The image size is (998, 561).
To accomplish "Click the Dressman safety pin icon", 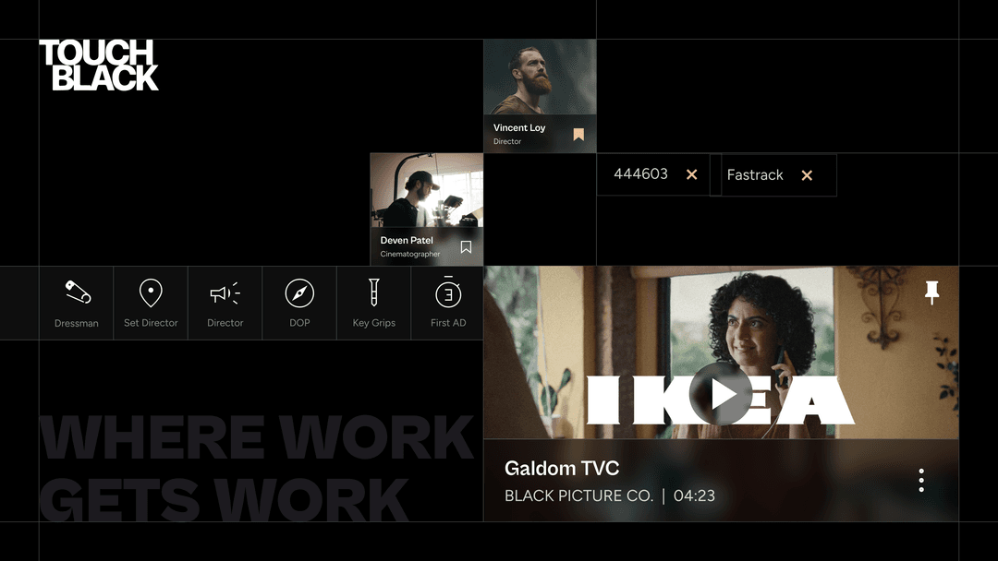I will (77, 293).
